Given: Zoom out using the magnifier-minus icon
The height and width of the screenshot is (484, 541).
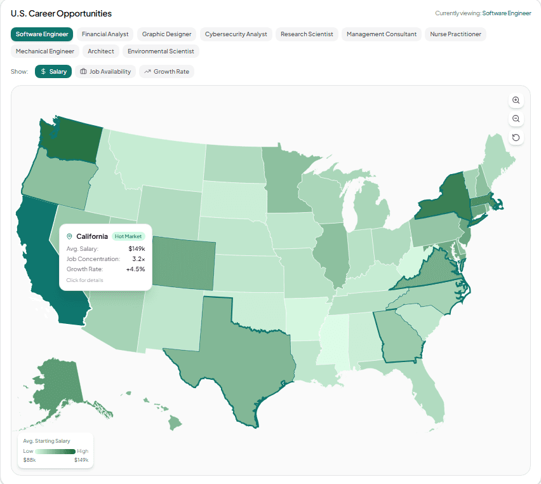Looking at the screenshot, I should point(516,119).
